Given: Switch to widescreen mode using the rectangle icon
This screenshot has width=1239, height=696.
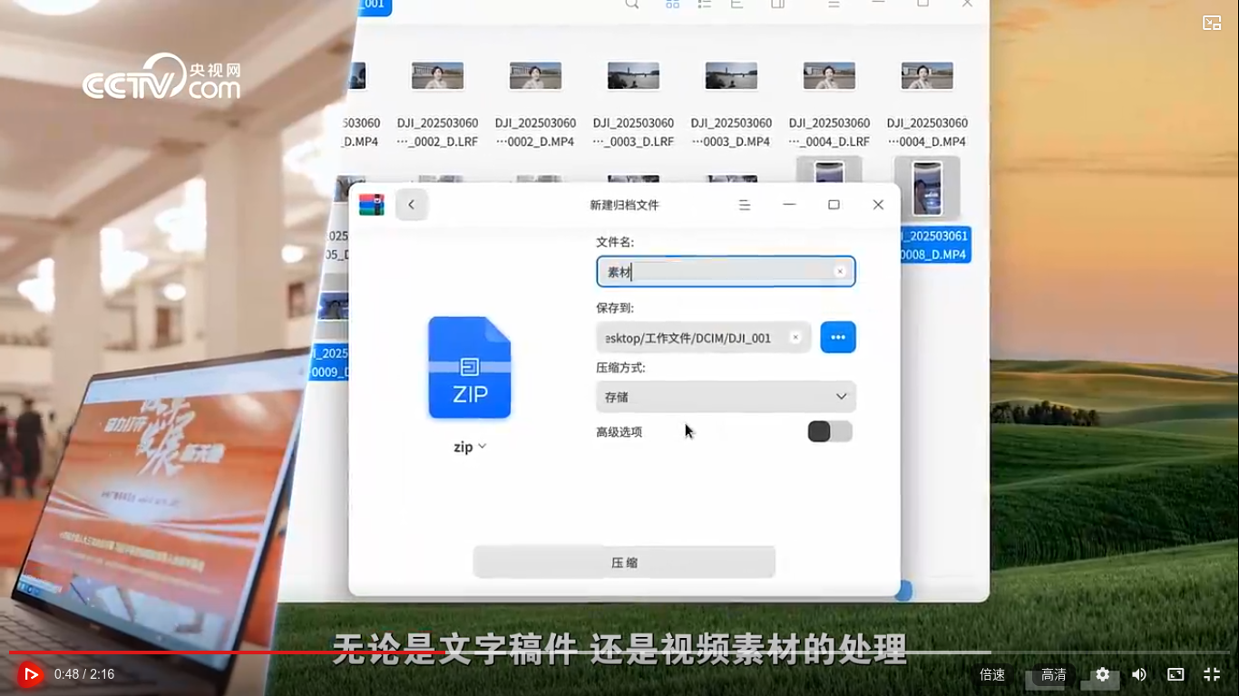Looking at the screenshot, I should [1176, 674].
